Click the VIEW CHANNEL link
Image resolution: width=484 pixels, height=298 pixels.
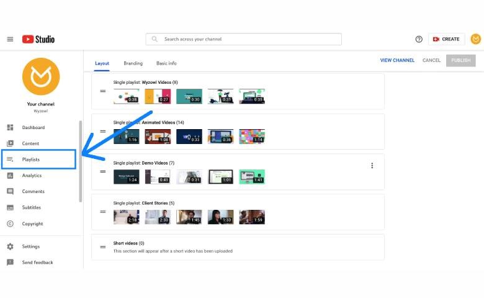397,60
